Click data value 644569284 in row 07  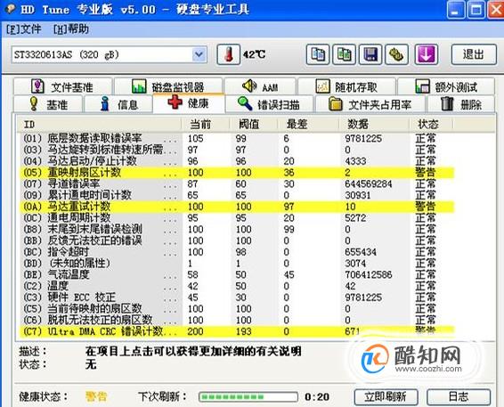point(369,183)
